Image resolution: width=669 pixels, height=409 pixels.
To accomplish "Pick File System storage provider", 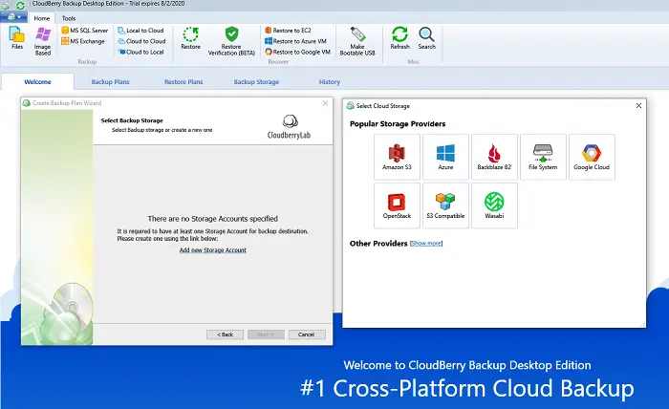I will point(543,157).
